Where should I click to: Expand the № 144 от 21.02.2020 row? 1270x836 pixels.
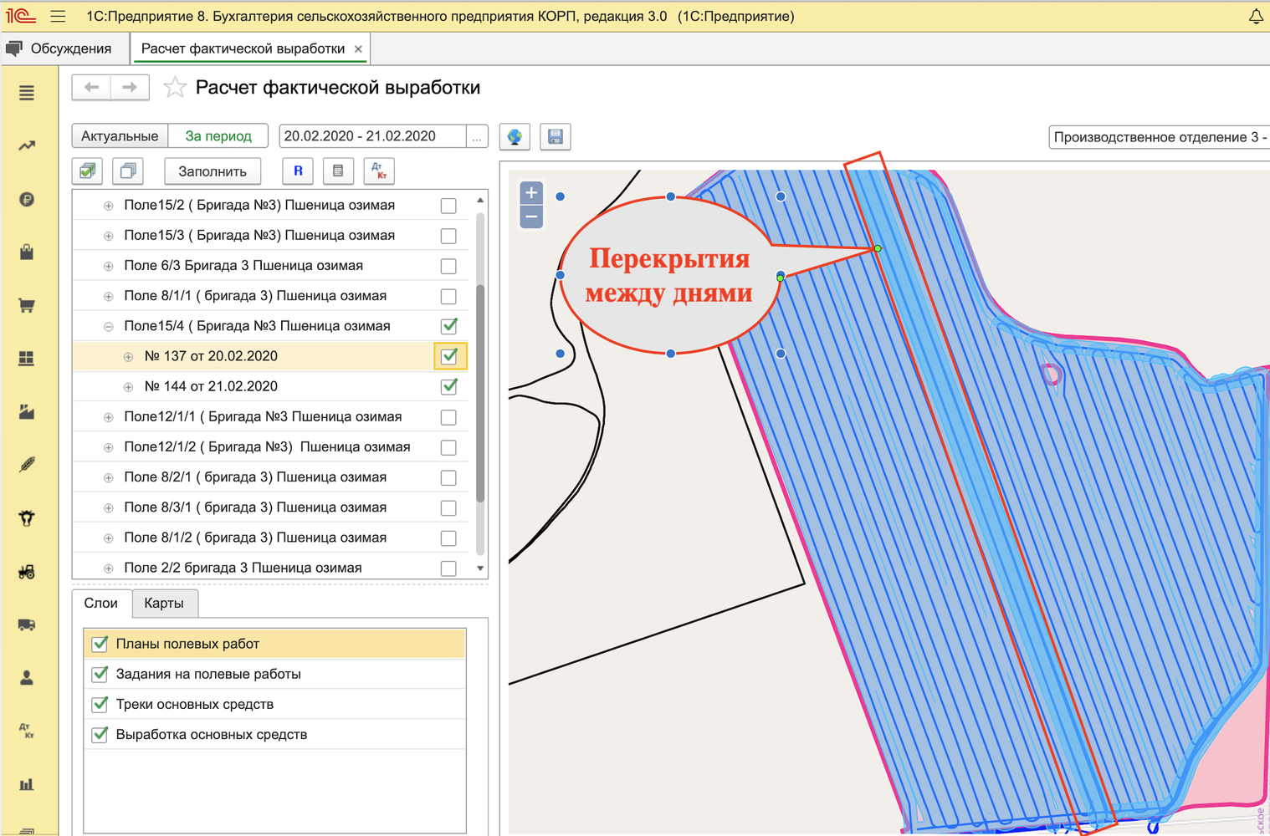point(128,387)
